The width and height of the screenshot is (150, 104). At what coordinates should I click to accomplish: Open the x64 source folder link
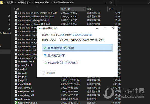tap(62, 35)
